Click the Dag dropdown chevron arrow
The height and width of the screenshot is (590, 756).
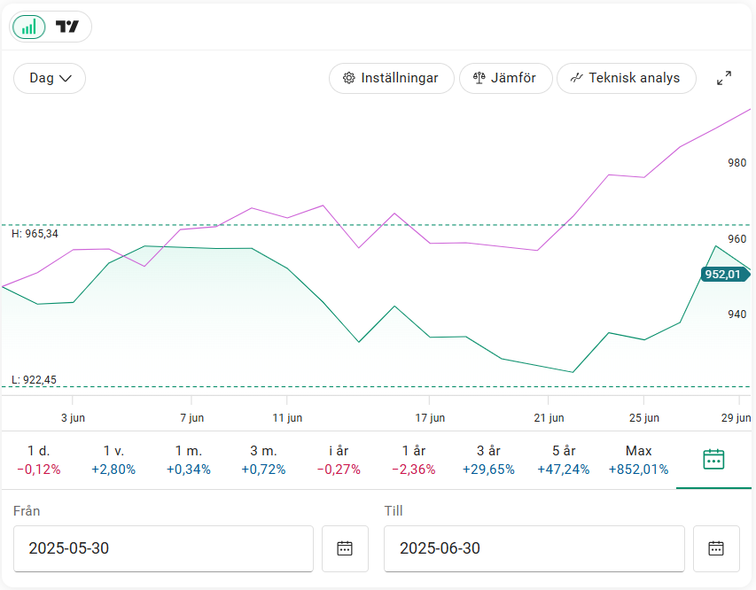(x=65, y=78)
